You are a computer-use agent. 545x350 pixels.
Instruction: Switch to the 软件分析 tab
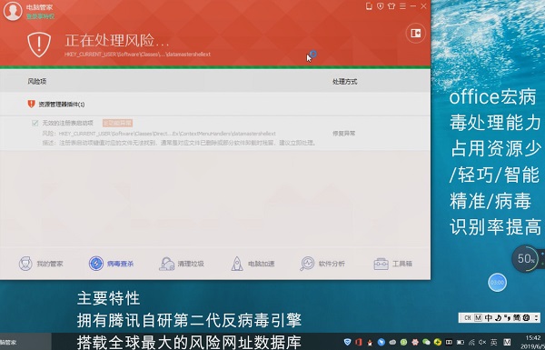coord(322,264)
